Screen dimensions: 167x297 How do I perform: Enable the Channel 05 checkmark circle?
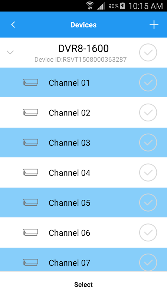148,202
